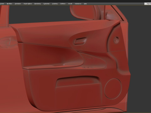Screen dimensions: 151x113
Task: Select the round speaker cover on door
Action: tap(113, 89)
